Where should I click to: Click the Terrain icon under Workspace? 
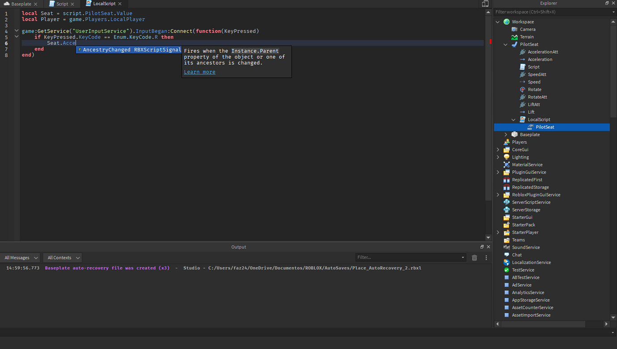pos(514,37)
